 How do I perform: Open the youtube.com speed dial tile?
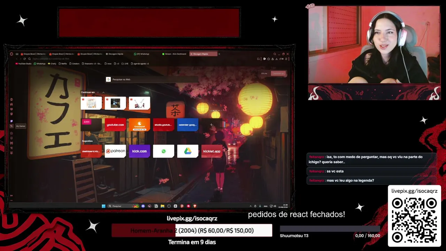point(115,125)
